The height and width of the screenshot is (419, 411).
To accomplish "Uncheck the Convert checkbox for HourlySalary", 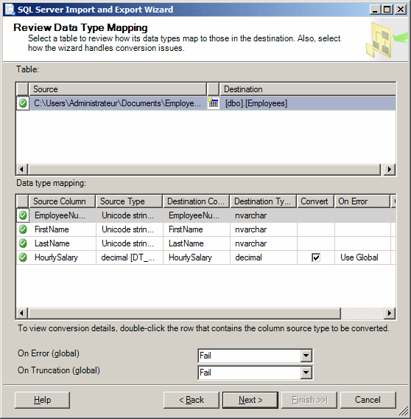I will click(x=316, y=257).
